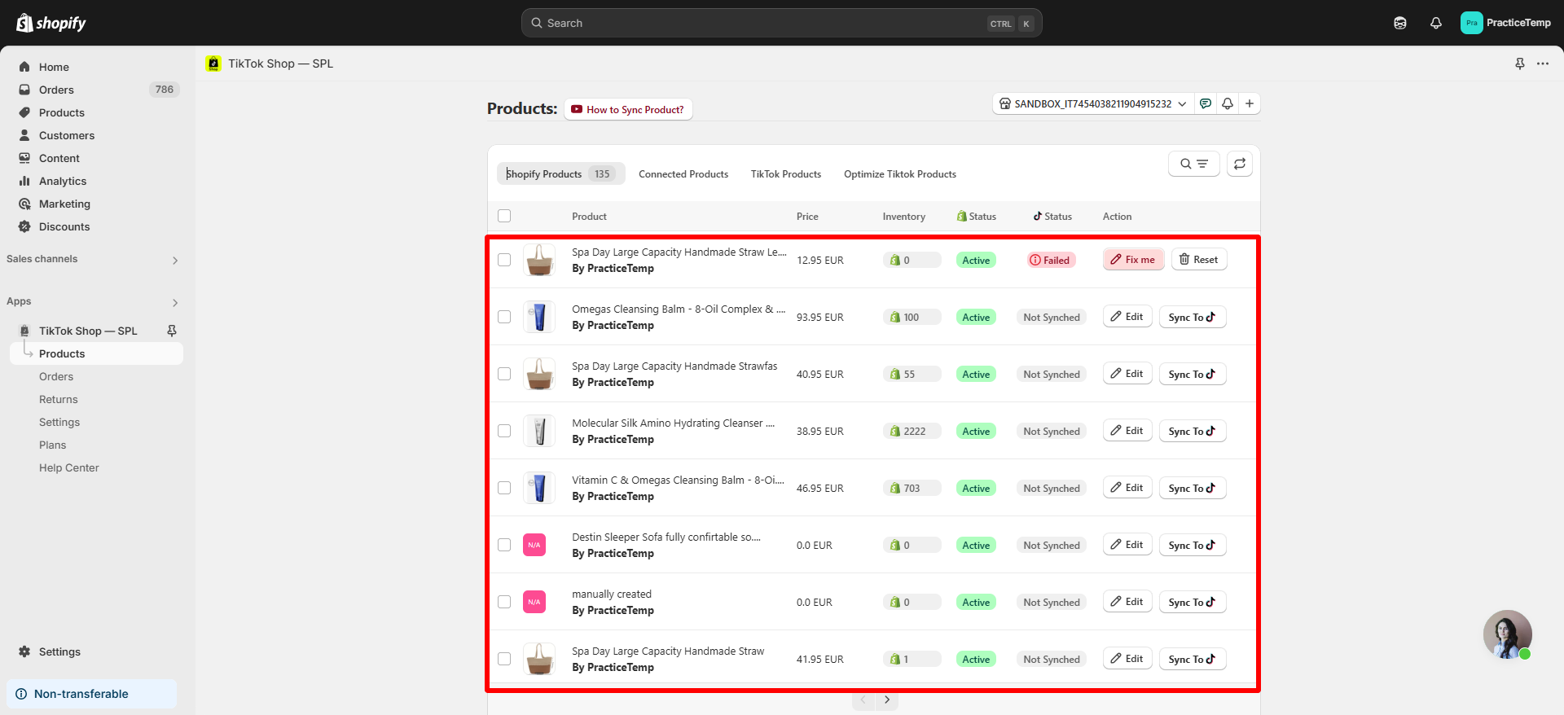Check the Molecular Silk Amino Cleanser row checkbox
This screenshot has width=1564, height=715.
click(504, 431)
